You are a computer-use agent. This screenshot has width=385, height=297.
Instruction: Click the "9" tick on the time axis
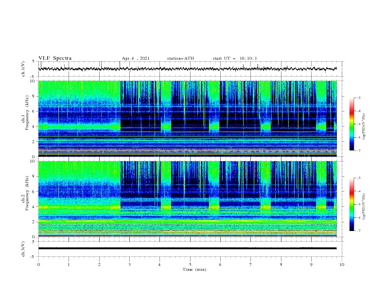(311, 264)
